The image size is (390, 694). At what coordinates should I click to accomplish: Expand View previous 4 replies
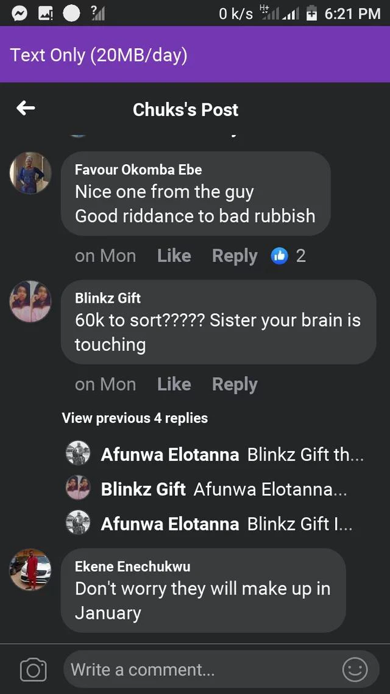[135, 418]
